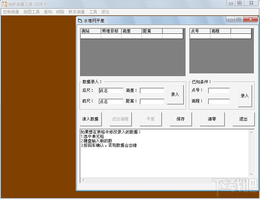Click the 高差 column header
This screenshot has width=260, height=199.
[132, 31]
